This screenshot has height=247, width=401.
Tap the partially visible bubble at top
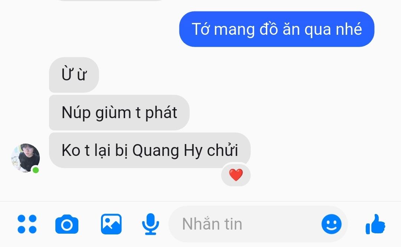[x=110, y=0]
